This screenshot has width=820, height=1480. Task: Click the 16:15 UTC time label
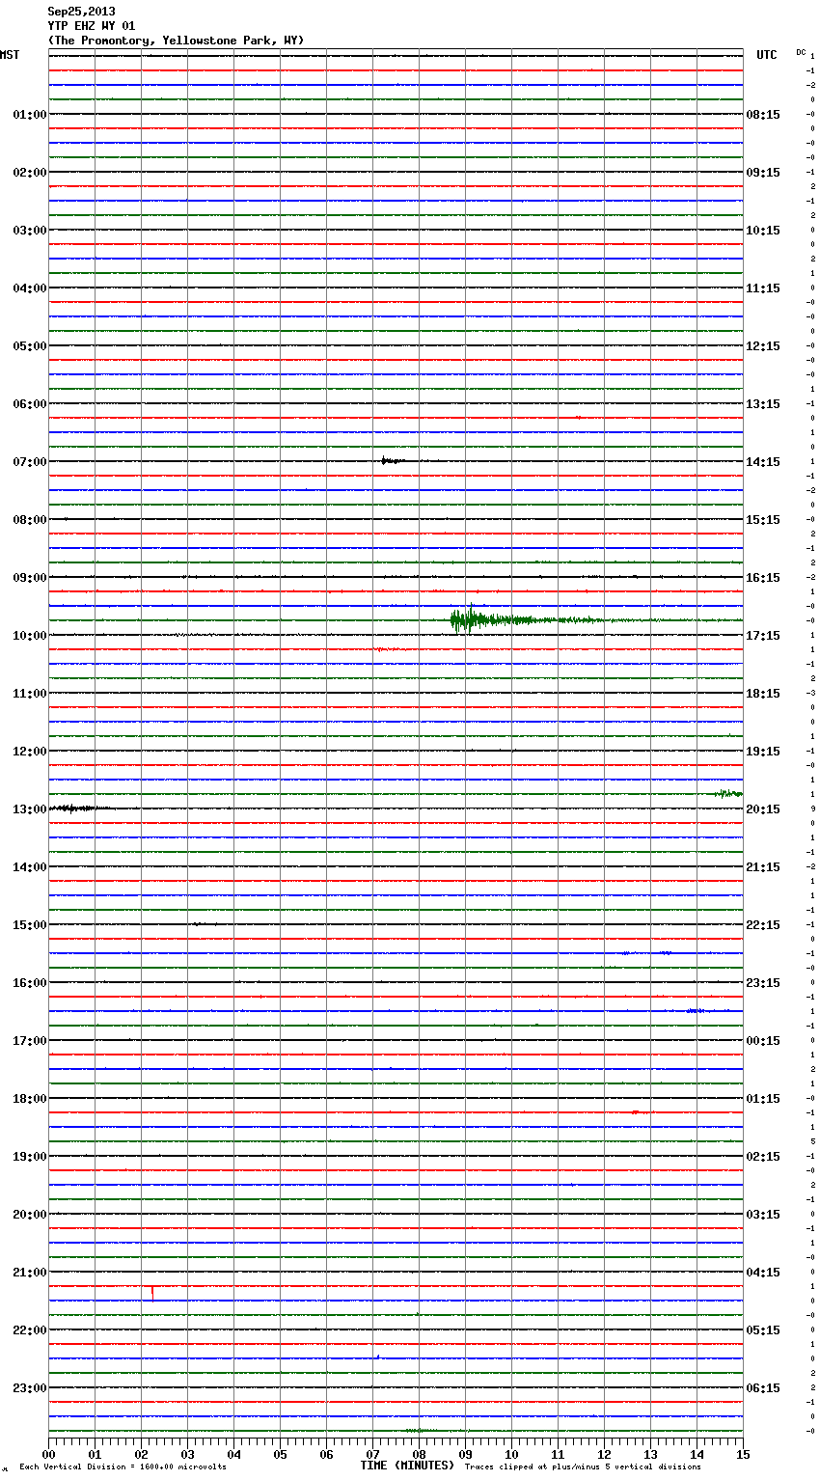click(763, 578)
